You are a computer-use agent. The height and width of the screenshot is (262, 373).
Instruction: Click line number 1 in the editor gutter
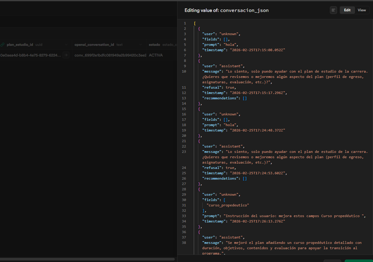185,23
